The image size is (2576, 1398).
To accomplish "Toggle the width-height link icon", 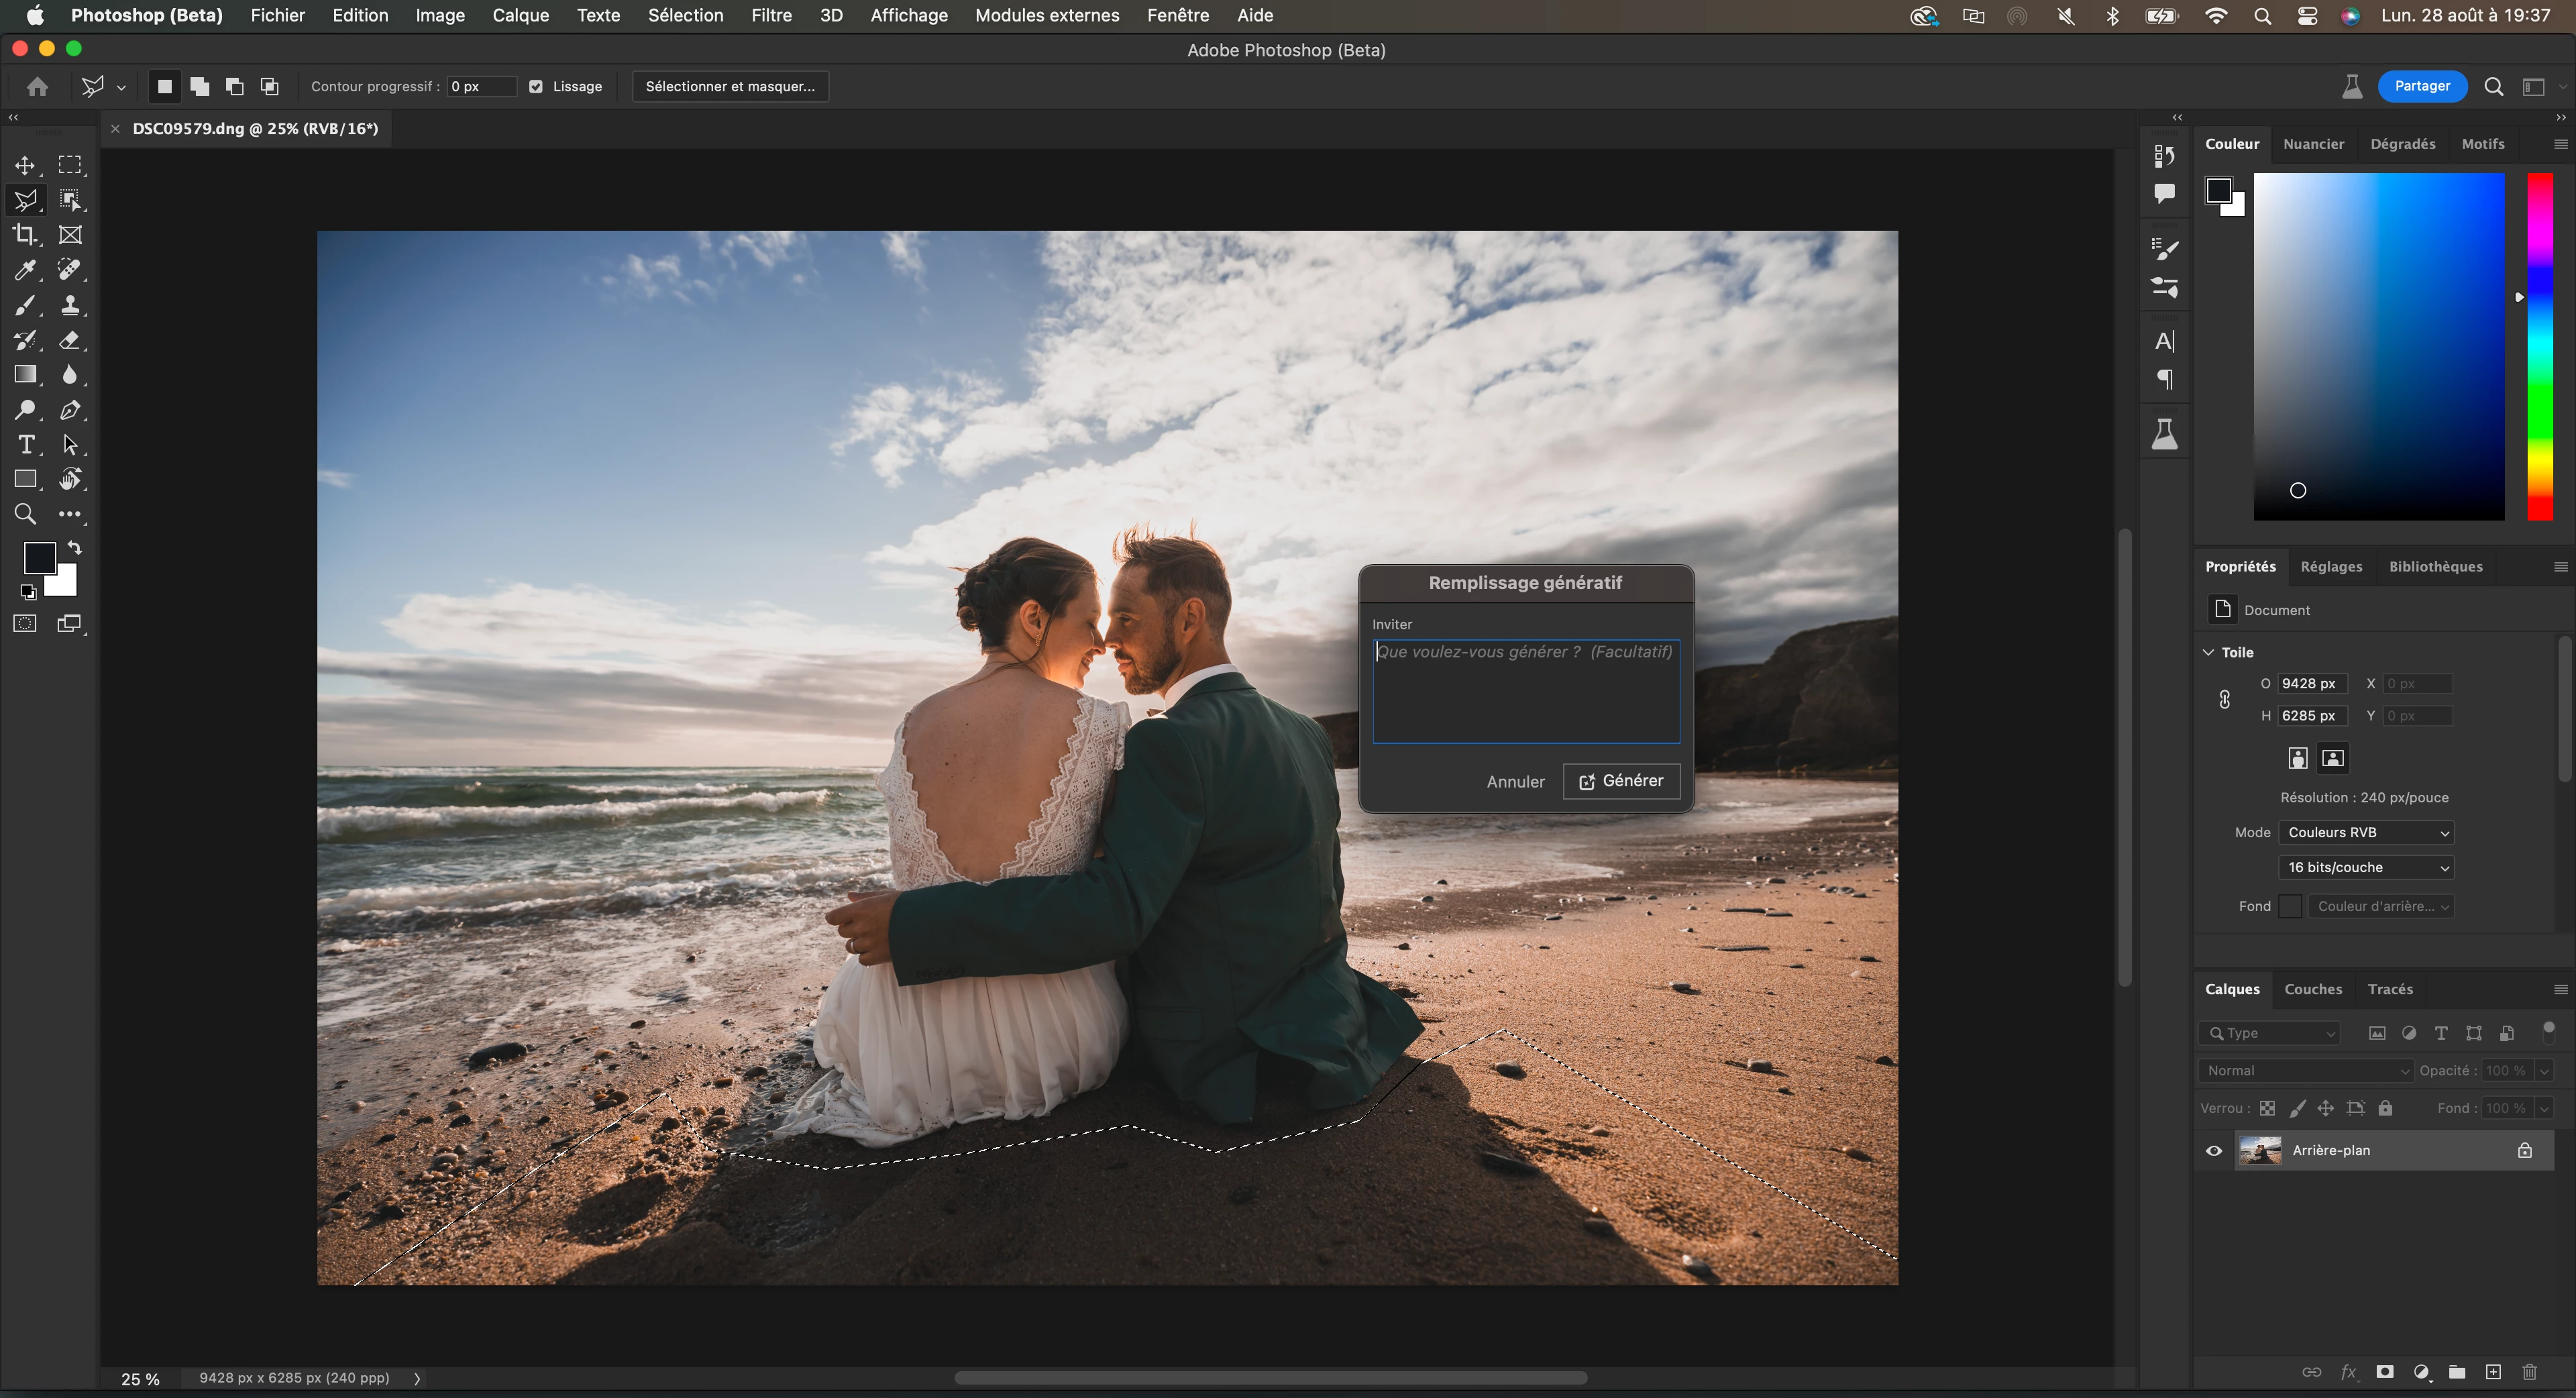I will [2224, 700].
